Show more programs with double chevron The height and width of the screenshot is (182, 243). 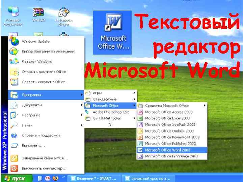tap(110, 125)
